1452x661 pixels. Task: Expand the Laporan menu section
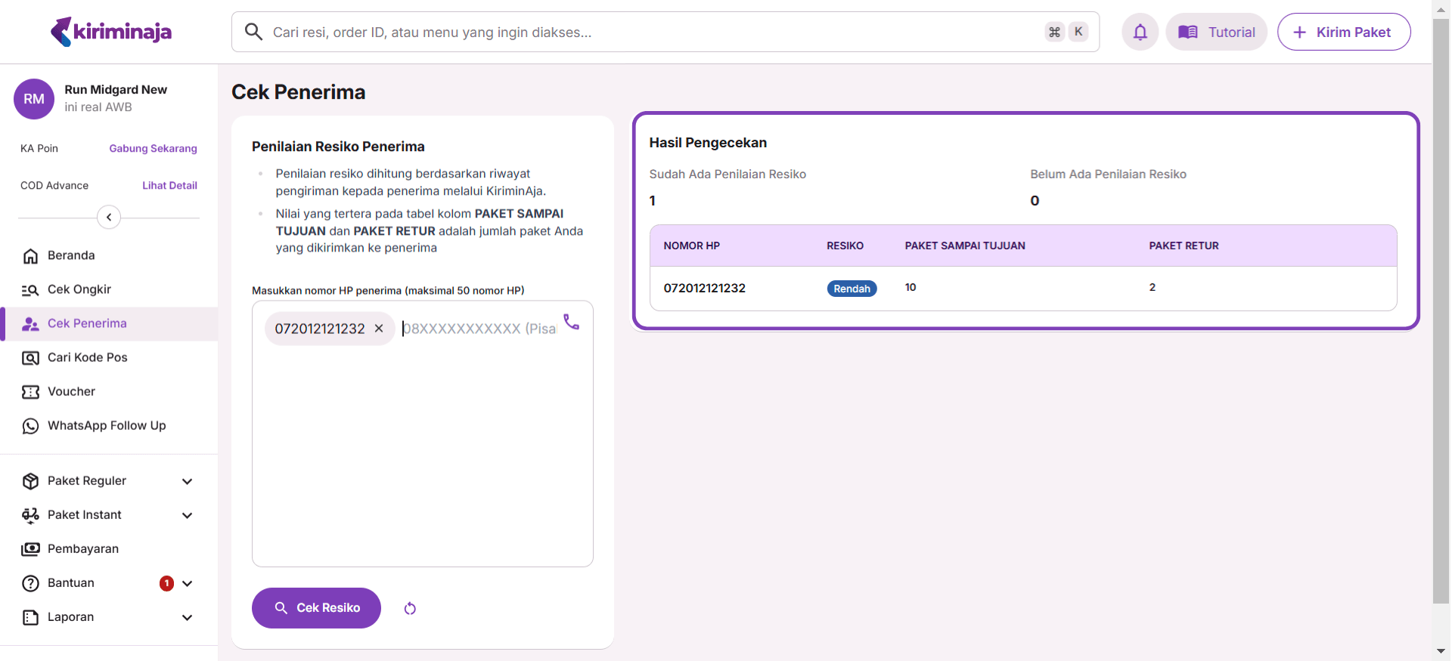coord(187,617)
